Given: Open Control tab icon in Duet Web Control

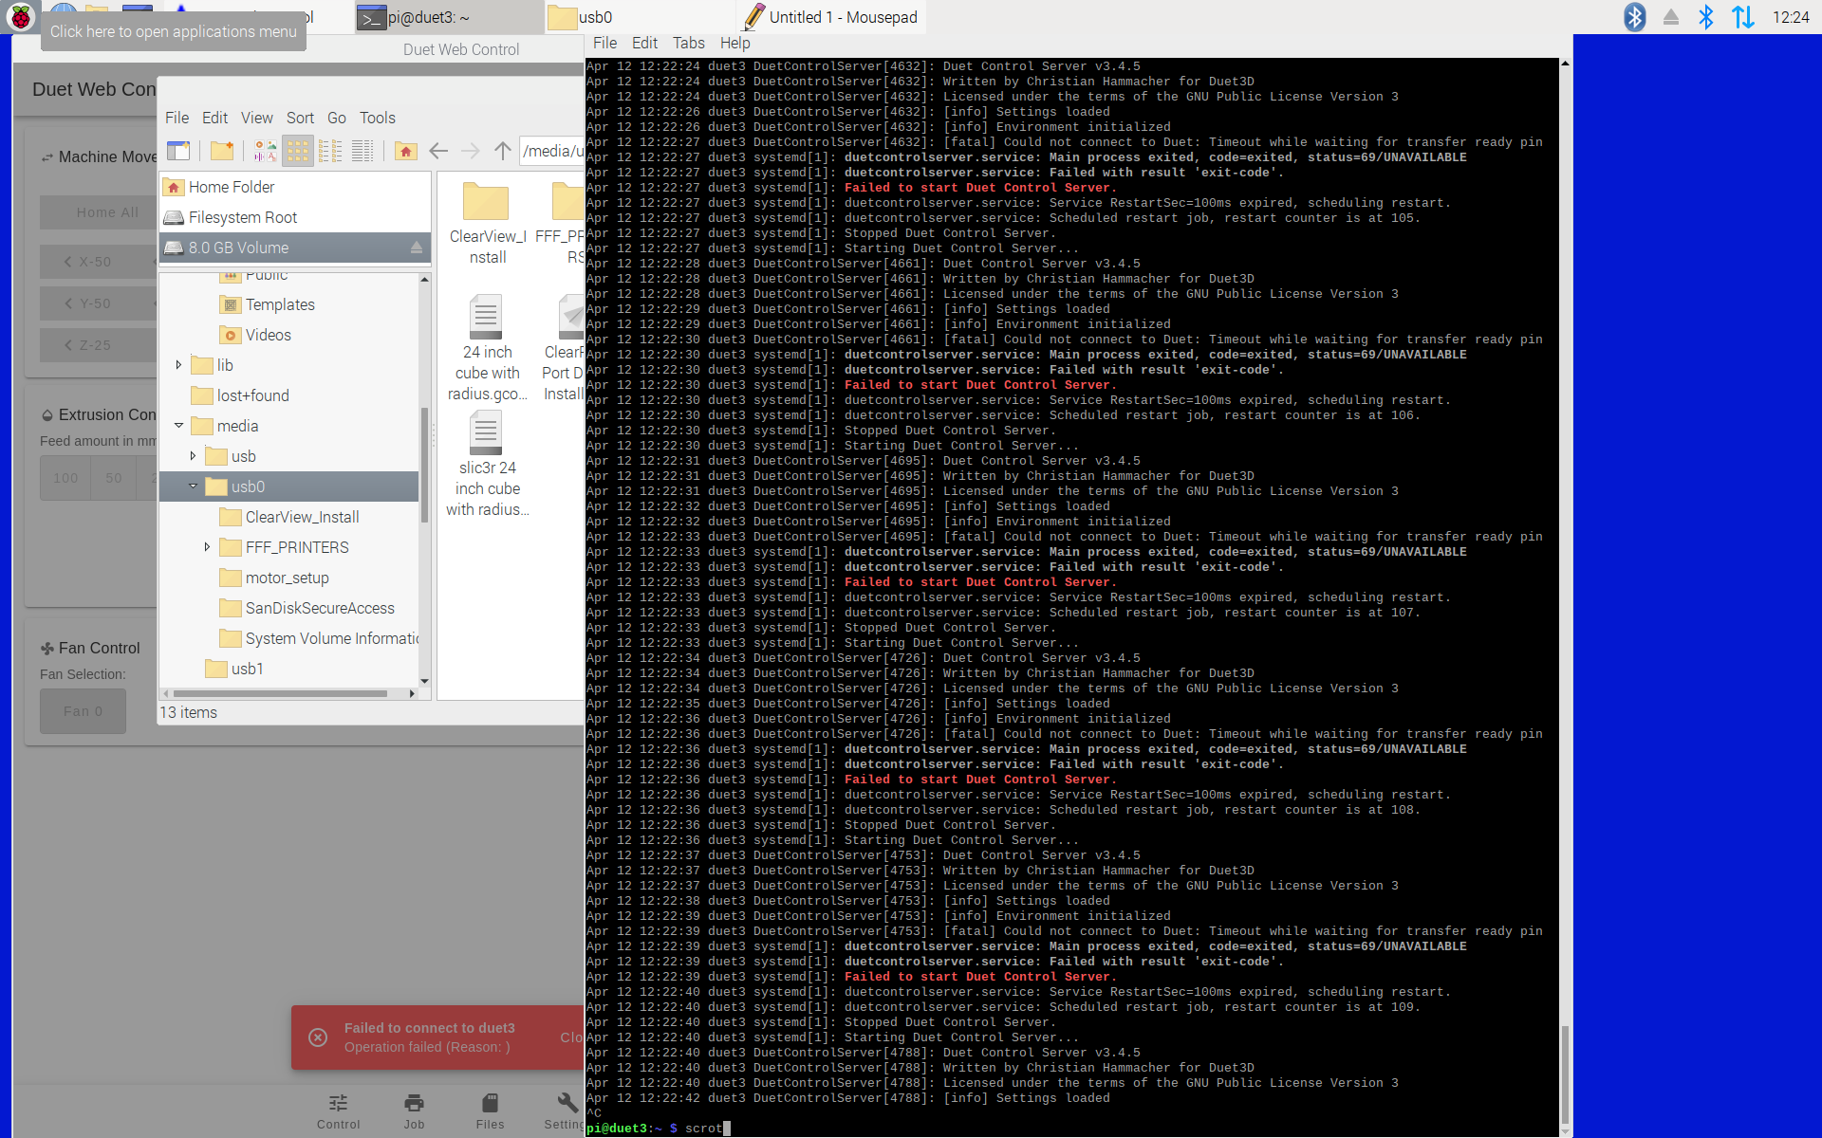Looking at the screenshot, I should (339, 1110).
